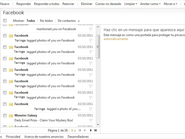Go to the previous page of messages
The height and width of the screenshot is (139, 185).
pyautogui.click(x=84, y=130)
